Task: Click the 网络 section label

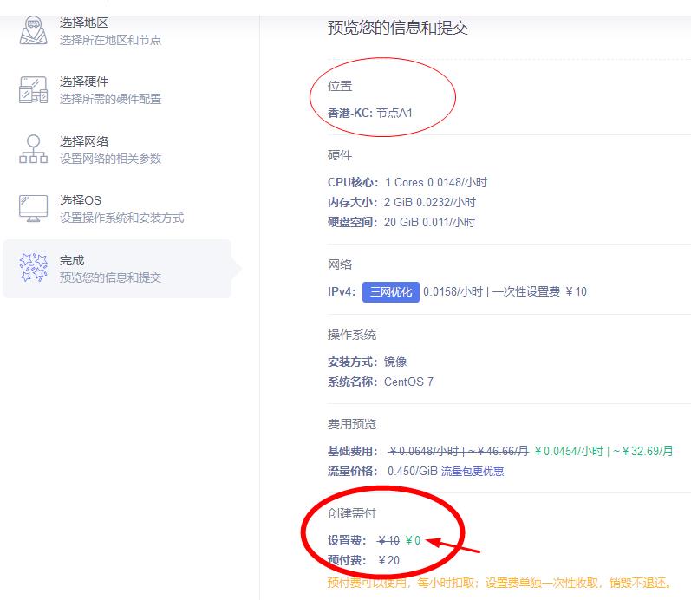Action: tap(340, 264)
